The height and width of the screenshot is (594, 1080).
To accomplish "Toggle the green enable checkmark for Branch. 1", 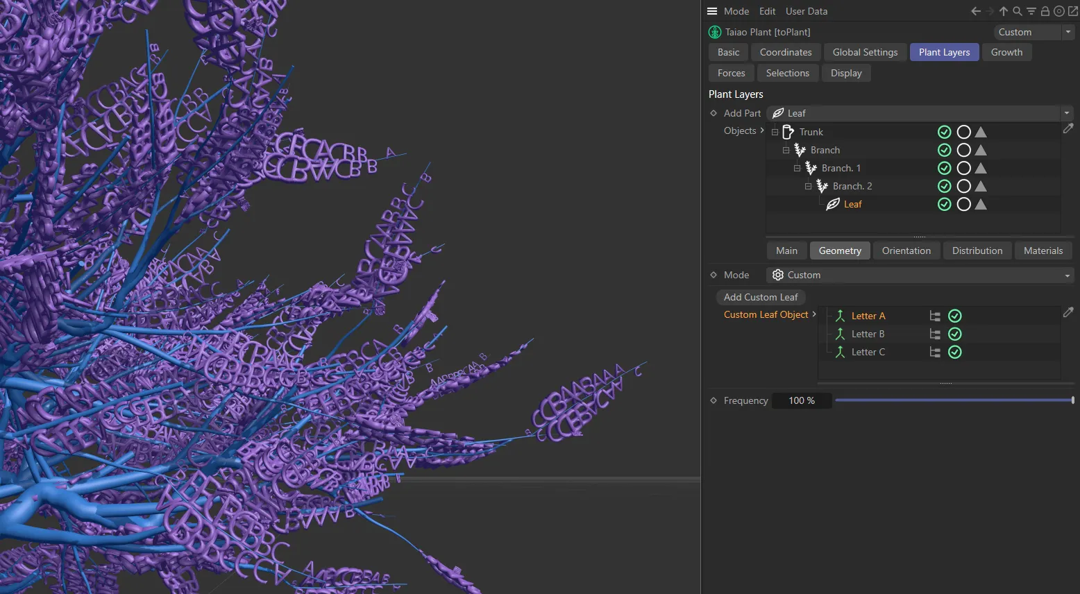I will pos(944,168).
